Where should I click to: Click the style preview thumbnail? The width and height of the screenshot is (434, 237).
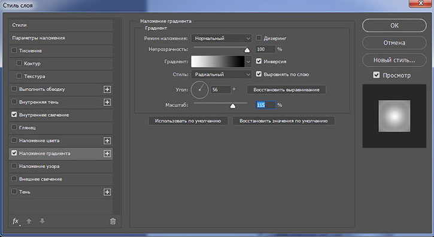pyautogui.click(x=394, y=116)
